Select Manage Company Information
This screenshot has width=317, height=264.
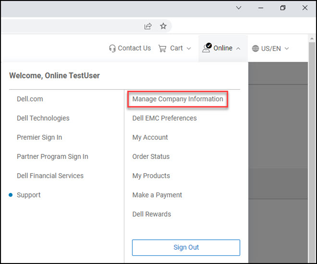coord(177,99)
